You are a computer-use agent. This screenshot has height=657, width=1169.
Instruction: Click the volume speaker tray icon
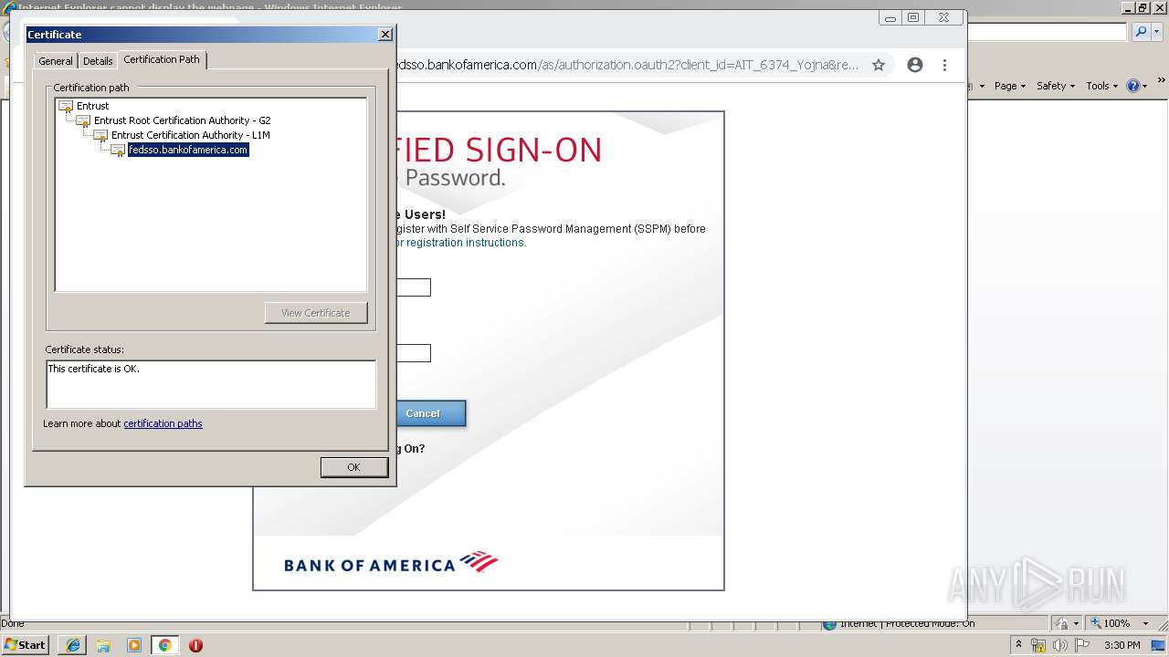point(1059,645)
